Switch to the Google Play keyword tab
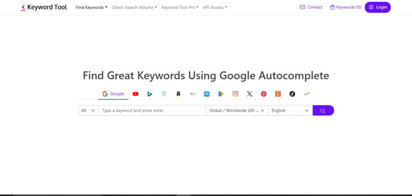 pos(221,94)
